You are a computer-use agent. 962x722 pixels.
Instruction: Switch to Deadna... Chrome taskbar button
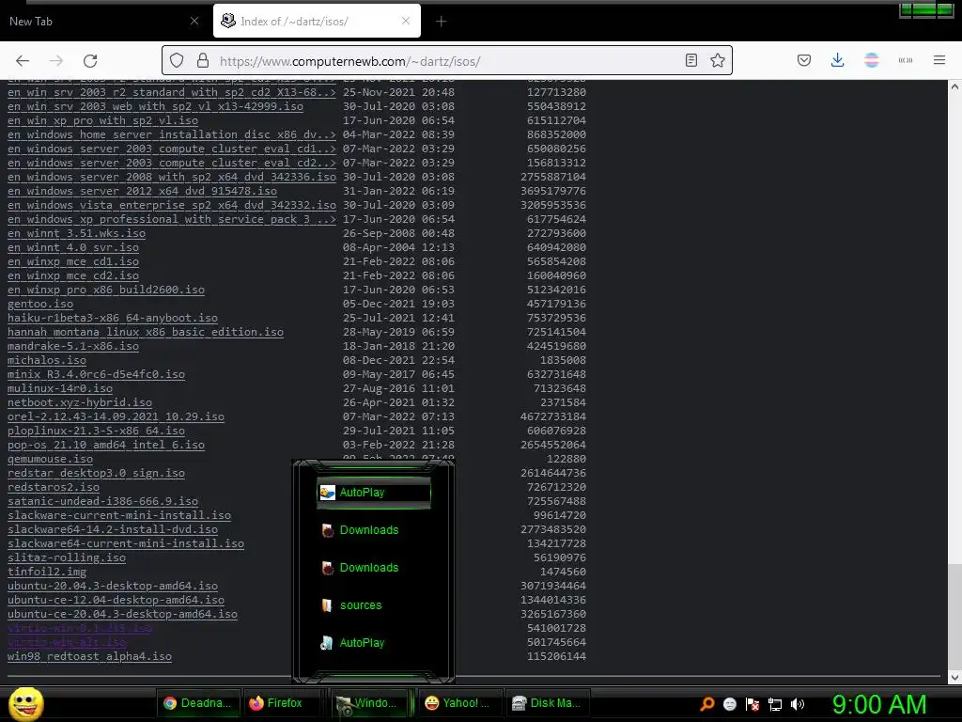coord(197,703)
